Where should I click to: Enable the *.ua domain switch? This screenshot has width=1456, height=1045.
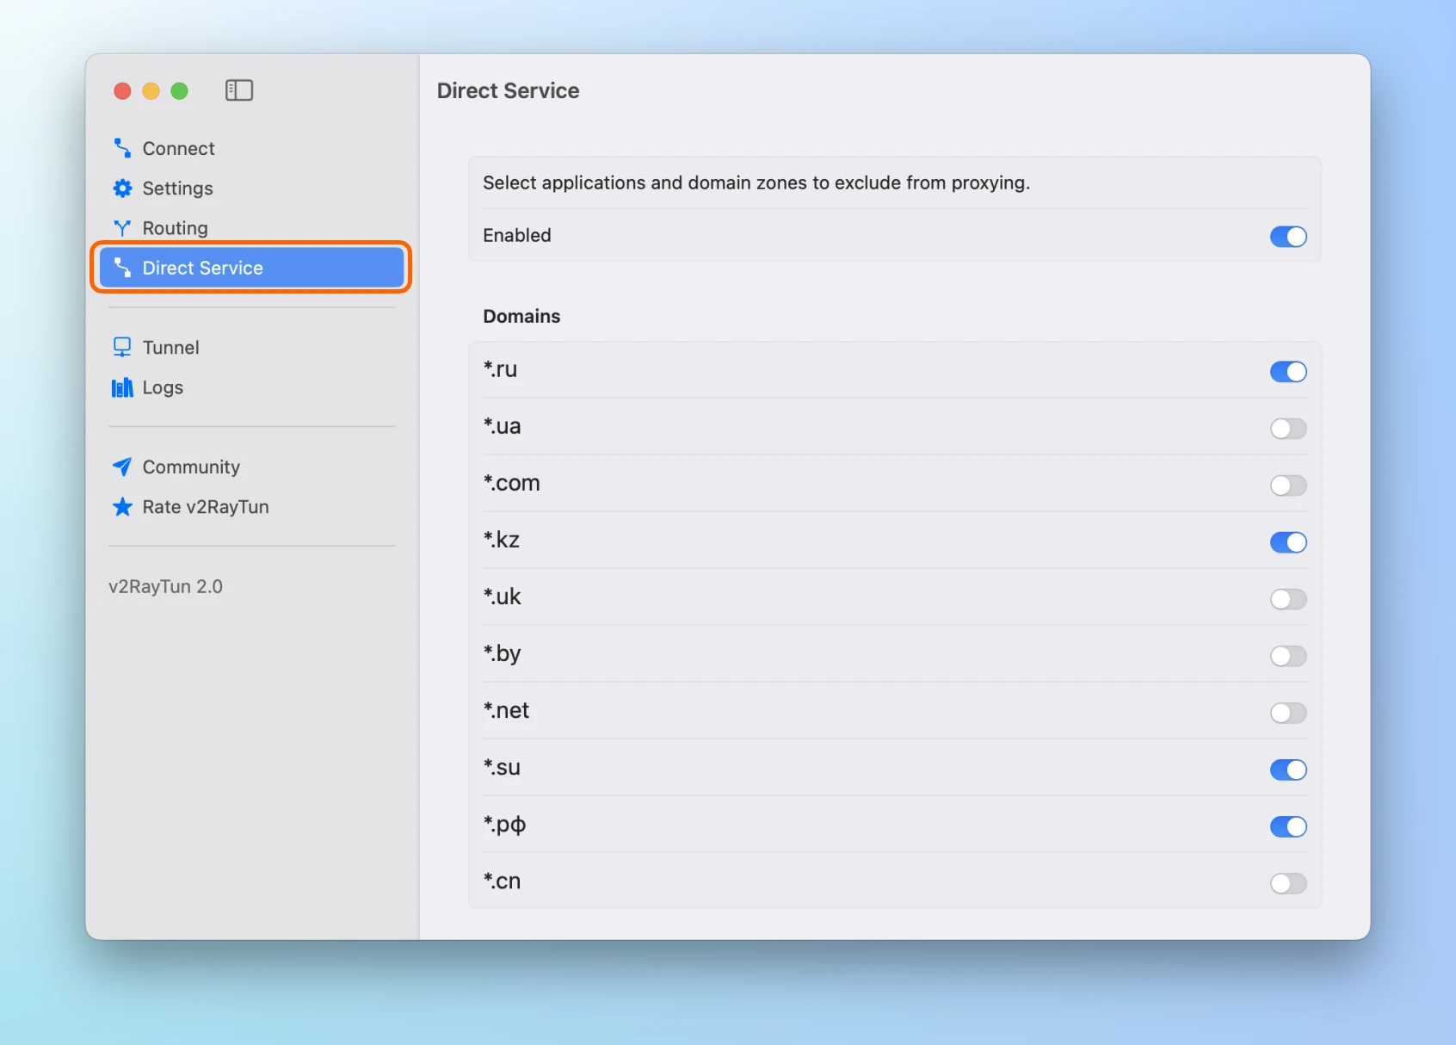(x=1287, y=429)
